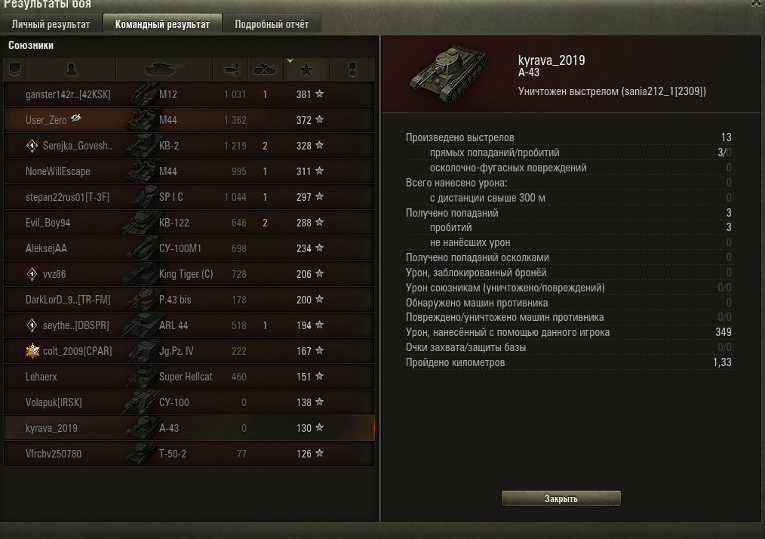The width and height of the screenshot is (765, 539).
Task: Open the Личный результат tab
Action: [51, 24]
